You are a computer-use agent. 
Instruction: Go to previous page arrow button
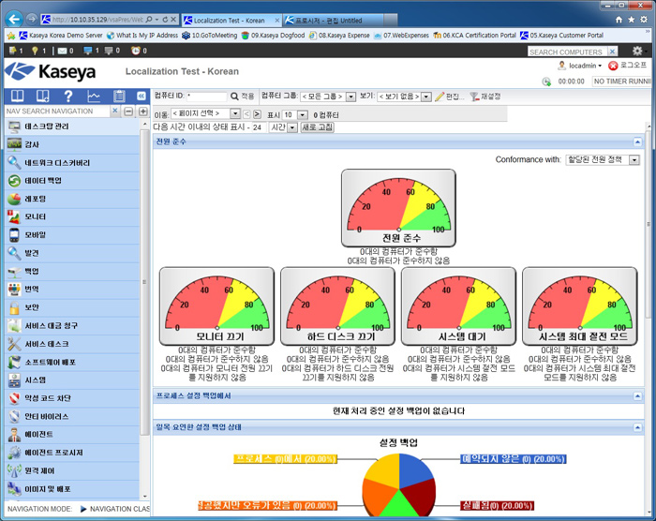coord(246,113)
